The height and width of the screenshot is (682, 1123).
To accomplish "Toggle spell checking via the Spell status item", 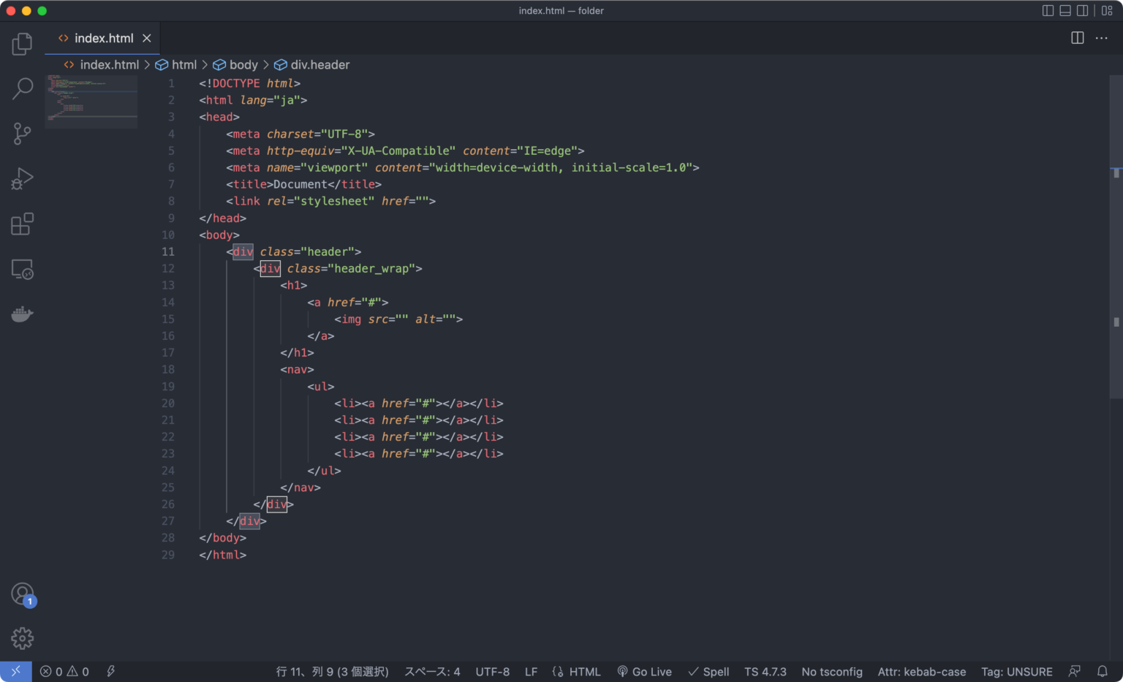I will point(708,671).
